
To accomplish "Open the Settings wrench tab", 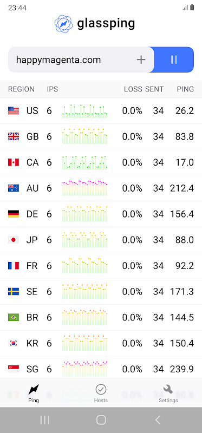I will (168, 393).
